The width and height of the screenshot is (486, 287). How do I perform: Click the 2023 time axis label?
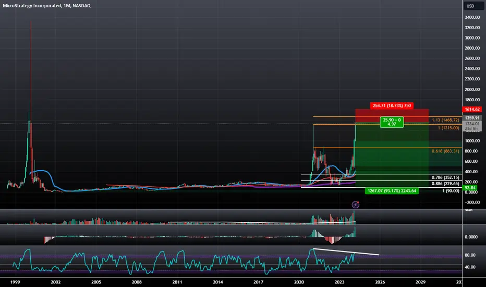[x=339, y=282]
